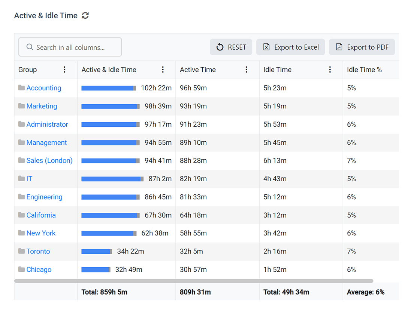This screenshot has height=311, width=408.
Task: Click the Active & Idle progress bar for IT
Action: pos(112,179)
